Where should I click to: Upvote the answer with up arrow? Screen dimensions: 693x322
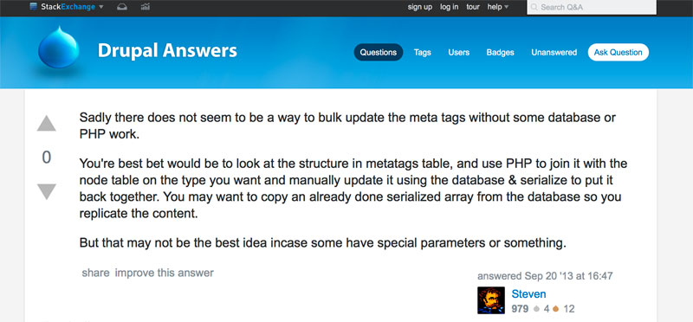click(x=47, y=124)
